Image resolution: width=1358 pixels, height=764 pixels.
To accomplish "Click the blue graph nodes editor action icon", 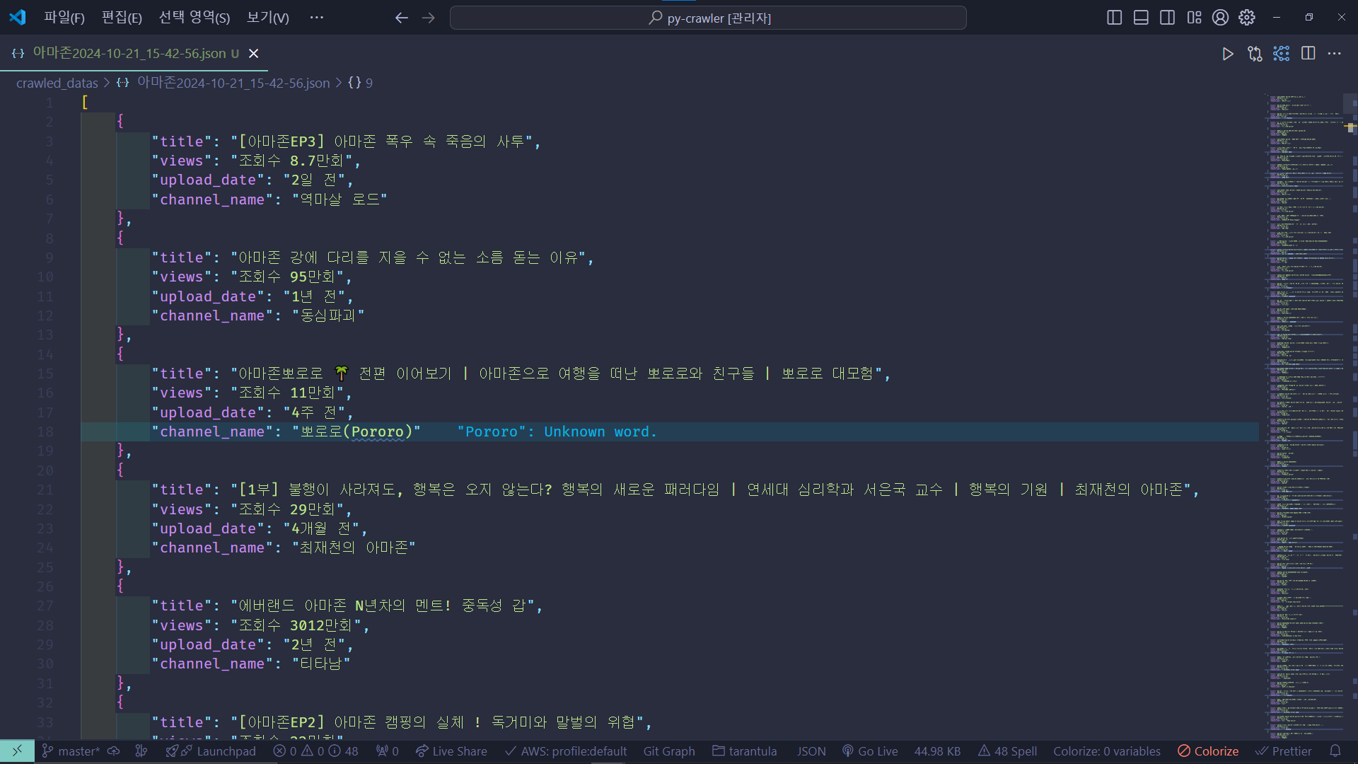I will click(x=1281, y=54).
